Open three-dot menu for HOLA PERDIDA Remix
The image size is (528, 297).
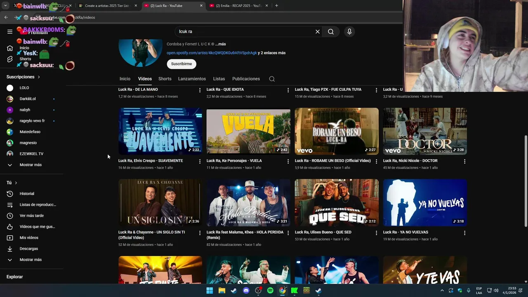tap(288, 233)
